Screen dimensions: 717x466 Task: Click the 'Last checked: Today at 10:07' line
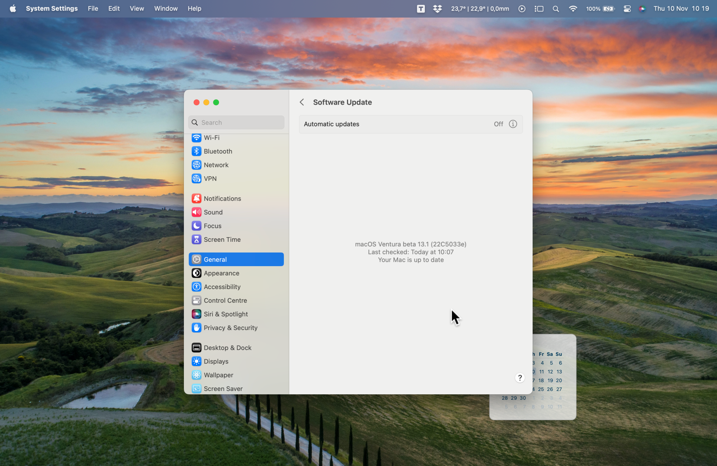411,252
